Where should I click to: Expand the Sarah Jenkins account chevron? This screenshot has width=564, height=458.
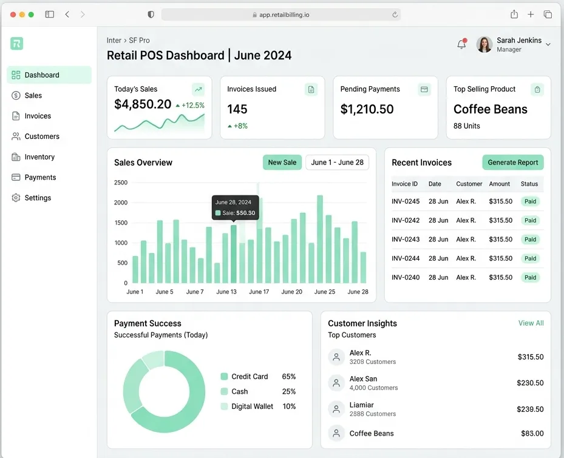click(x=548, y=44)
